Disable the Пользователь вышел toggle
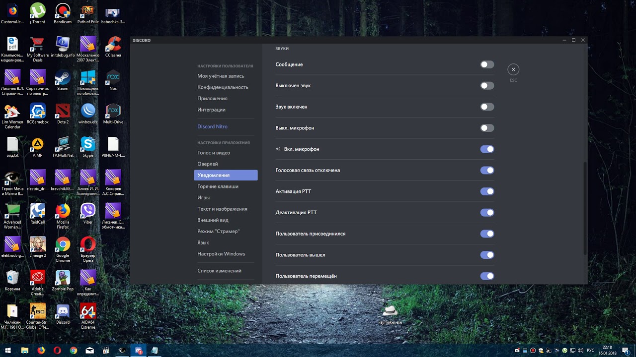Screen dimensions: 636x357 click(487, 255)
